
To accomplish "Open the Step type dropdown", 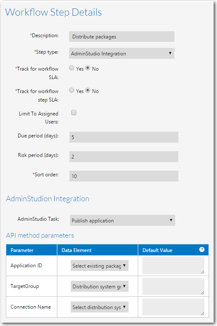I will pyautogui.click(x=122, y=53).
